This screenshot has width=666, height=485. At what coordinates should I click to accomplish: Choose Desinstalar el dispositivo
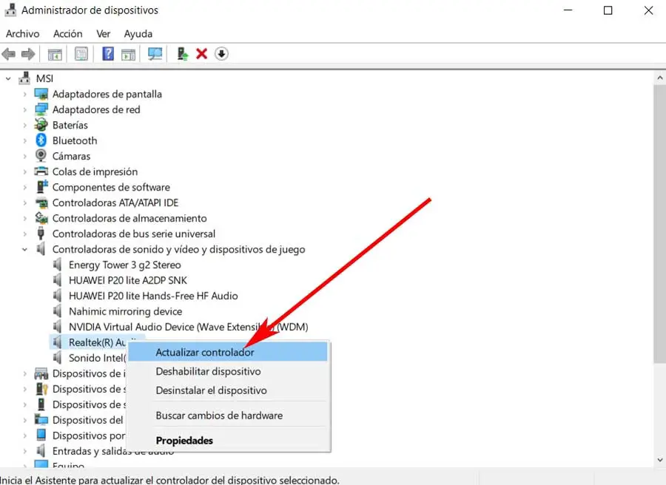pos(228,390)
